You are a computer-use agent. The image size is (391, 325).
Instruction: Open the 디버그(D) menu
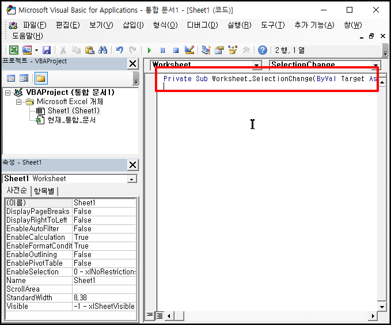[203, 25]
